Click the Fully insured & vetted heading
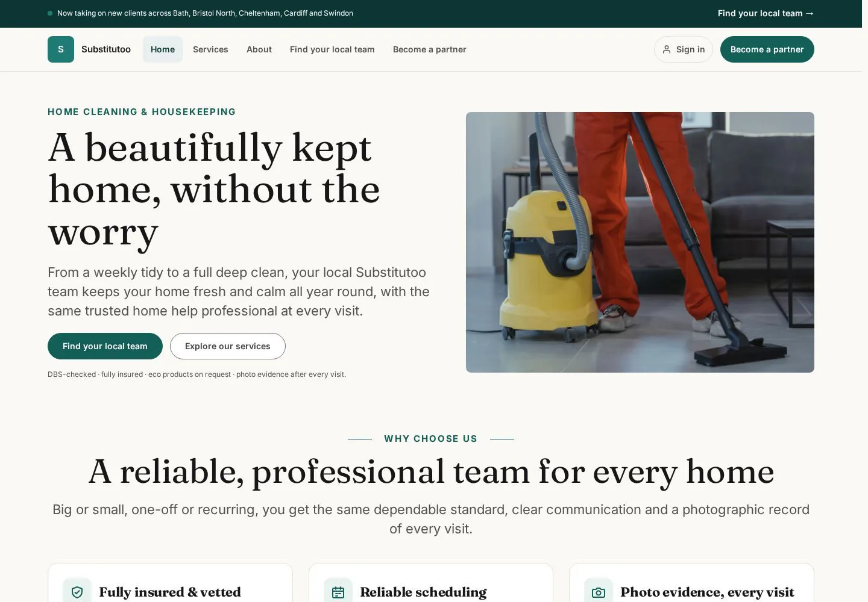 tap(170, 592)
